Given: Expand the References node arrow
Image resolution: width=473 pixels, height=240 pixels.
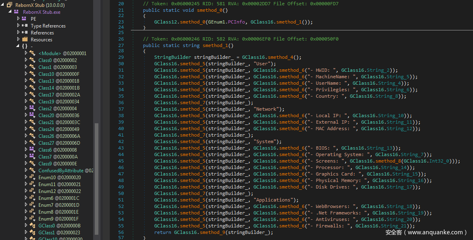Looking at the screenshot, I should 18,32.
